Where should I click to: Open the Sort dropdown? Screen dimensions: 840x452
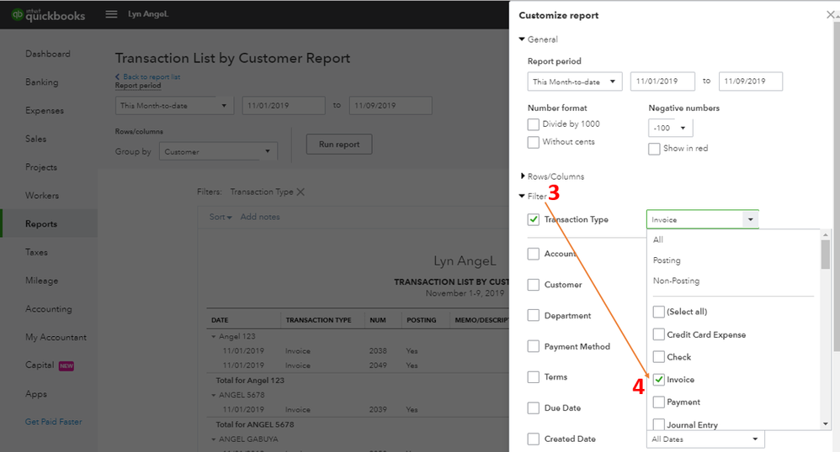coord(221,217)
